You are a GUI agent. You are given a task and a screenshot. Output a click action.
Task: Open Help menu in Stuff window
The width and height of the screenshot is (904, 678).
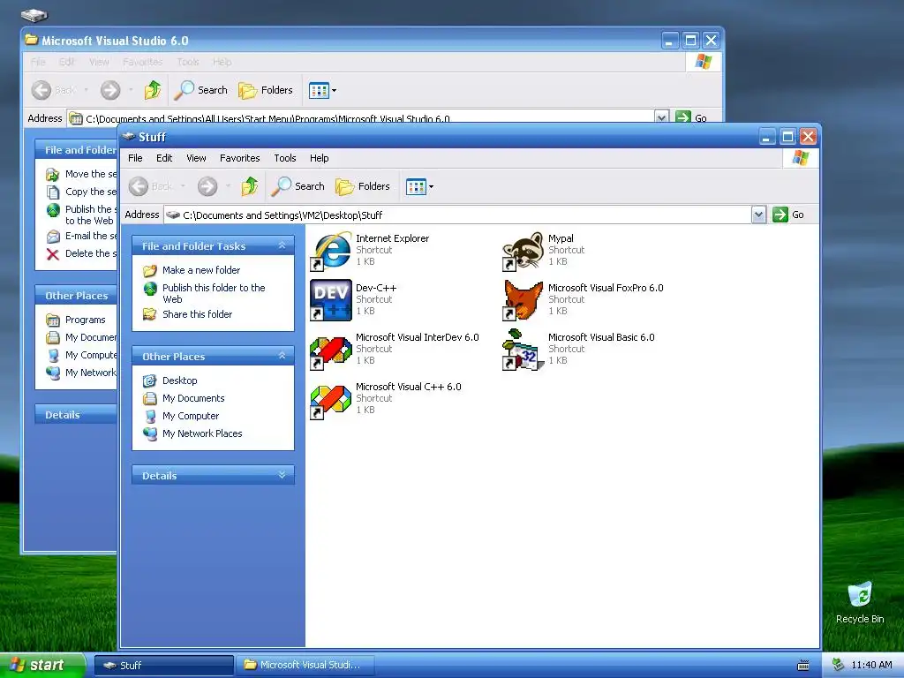pos(319,158)
